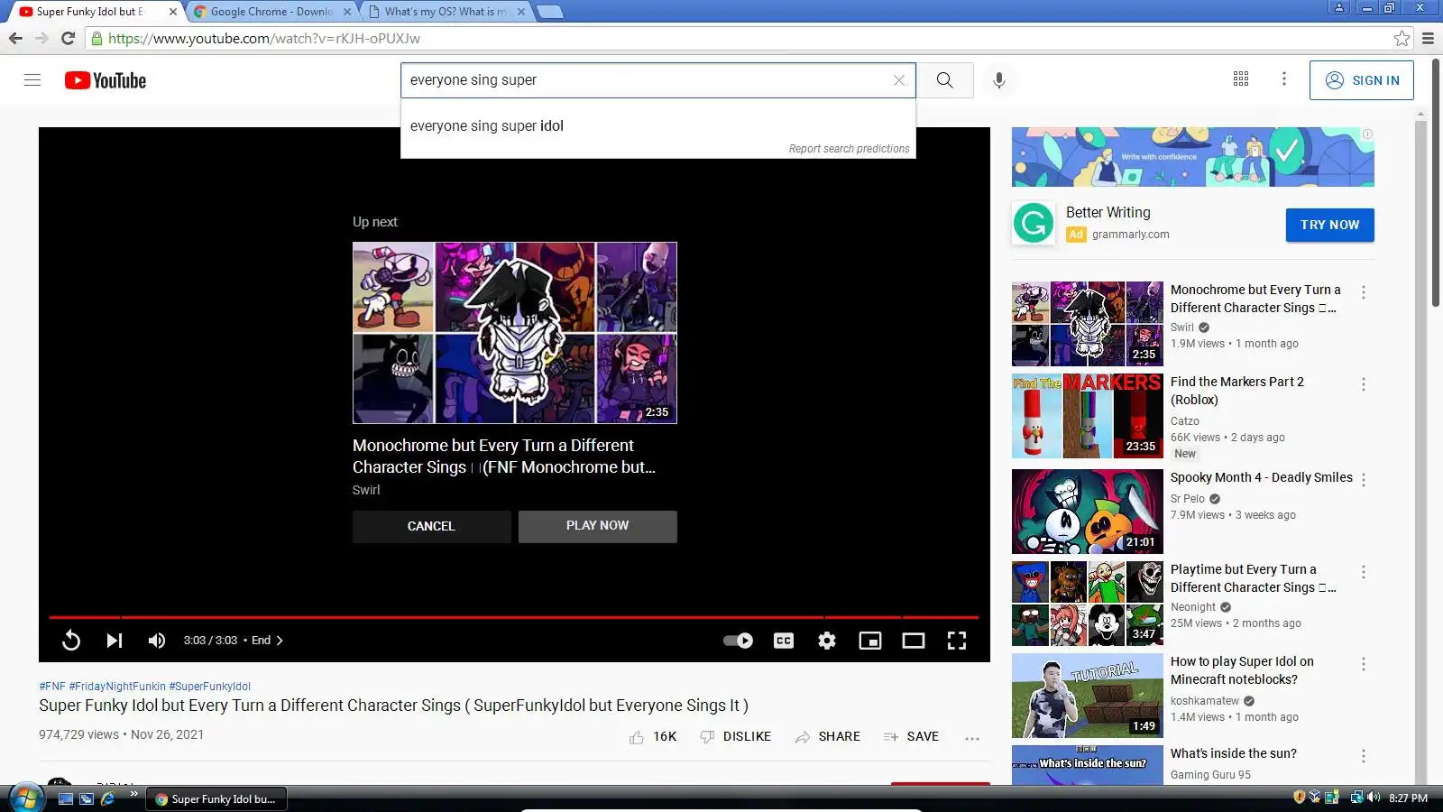Open options for the Minecraft noteblocks video

[1364, 664]
